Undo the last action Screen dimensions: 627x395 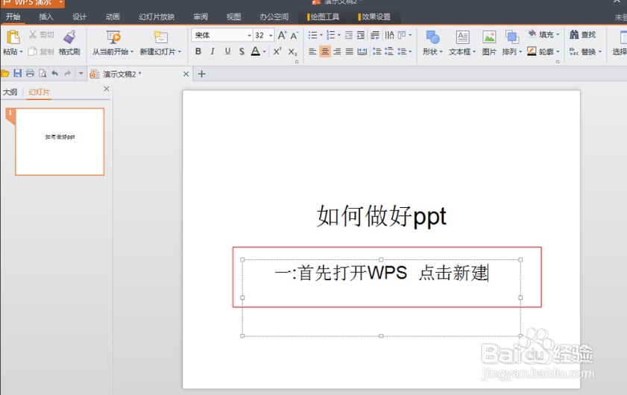pyautogui.click(x=54, y=73)
